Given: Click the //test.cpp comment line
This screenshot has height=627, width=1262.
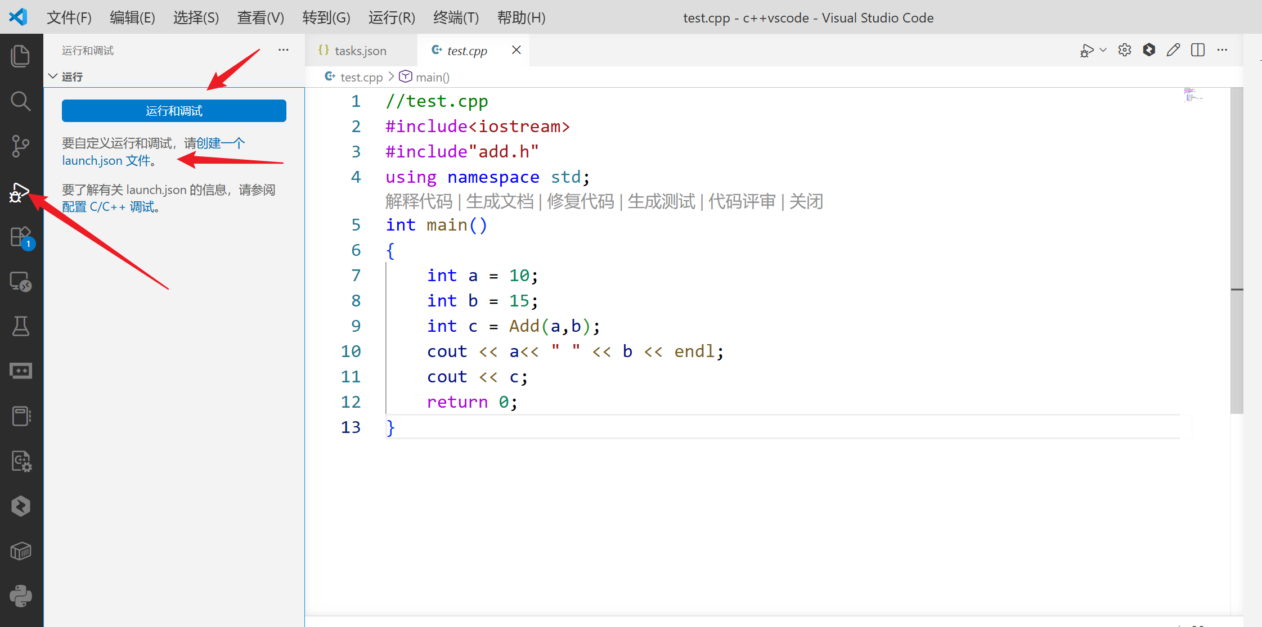Looking at the screenshot, I should click(x=437, y=101).
